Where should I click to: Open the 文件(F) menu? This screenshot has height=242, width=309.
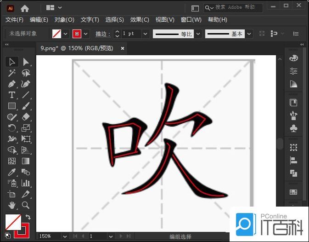coord(14,20)
